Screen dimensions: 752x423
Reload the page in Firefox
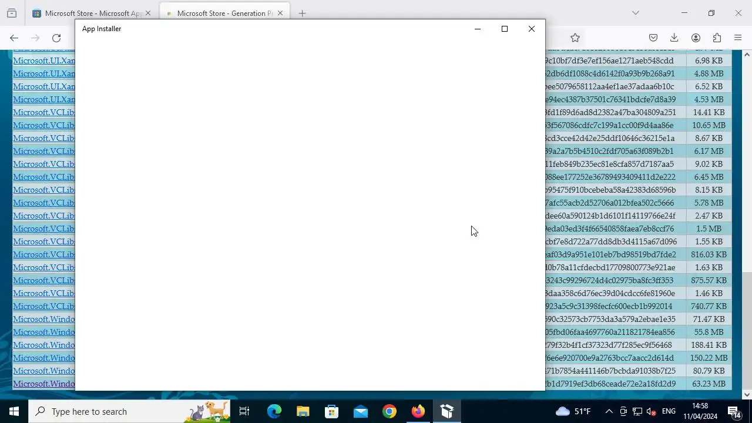(56, 38)
